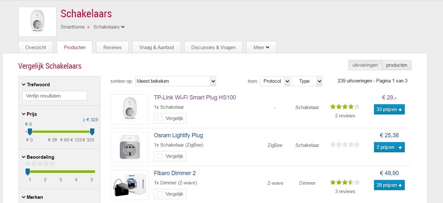Click the ZigBee protocol cell text
This screenshot has height=203, width=443.
275,145
